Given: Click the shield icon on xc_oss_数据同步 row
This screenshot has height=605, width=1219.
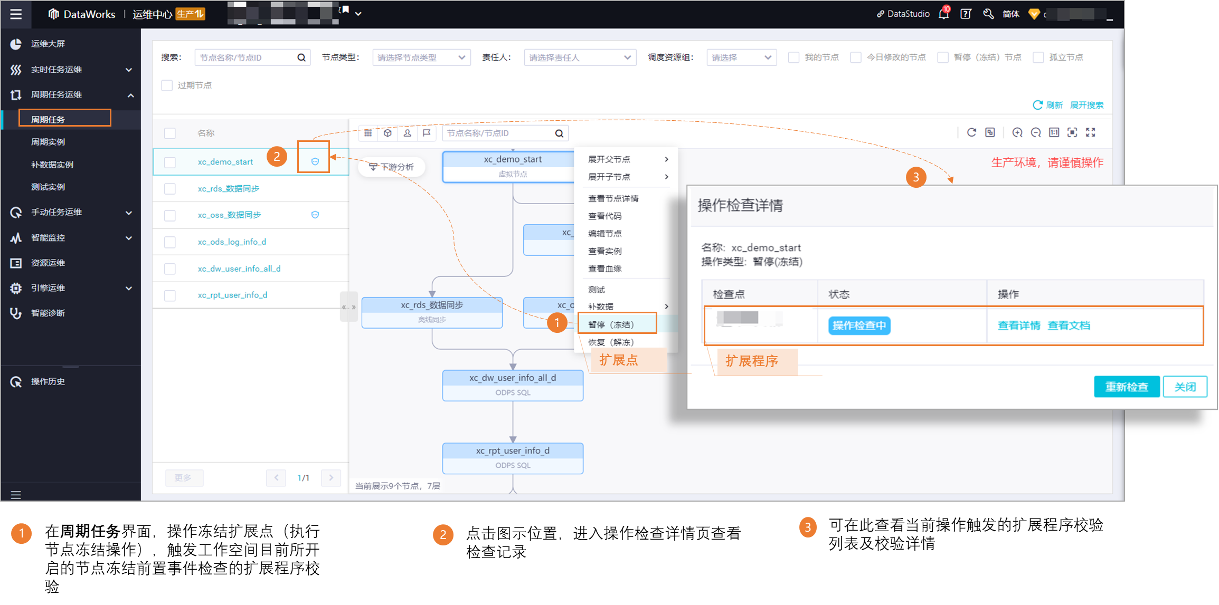Looking at the screenshot, I should point(315,215).
